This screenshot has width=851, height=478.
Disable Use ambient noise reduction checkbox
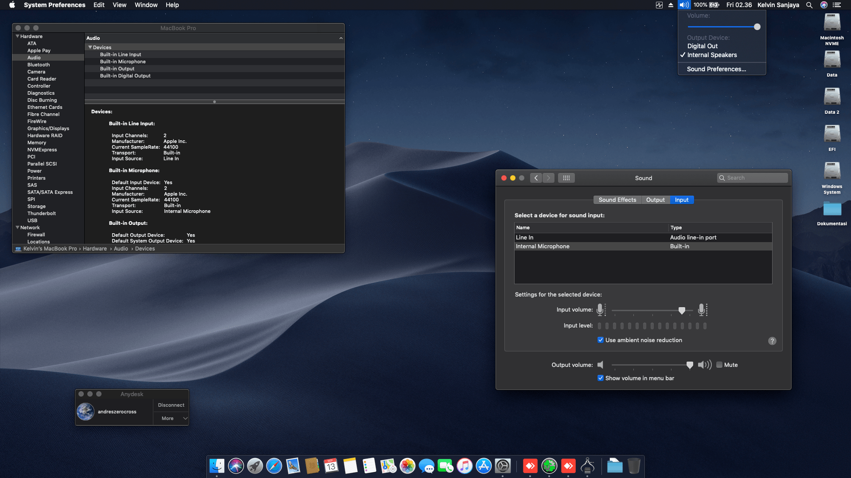tap(601, 340)
